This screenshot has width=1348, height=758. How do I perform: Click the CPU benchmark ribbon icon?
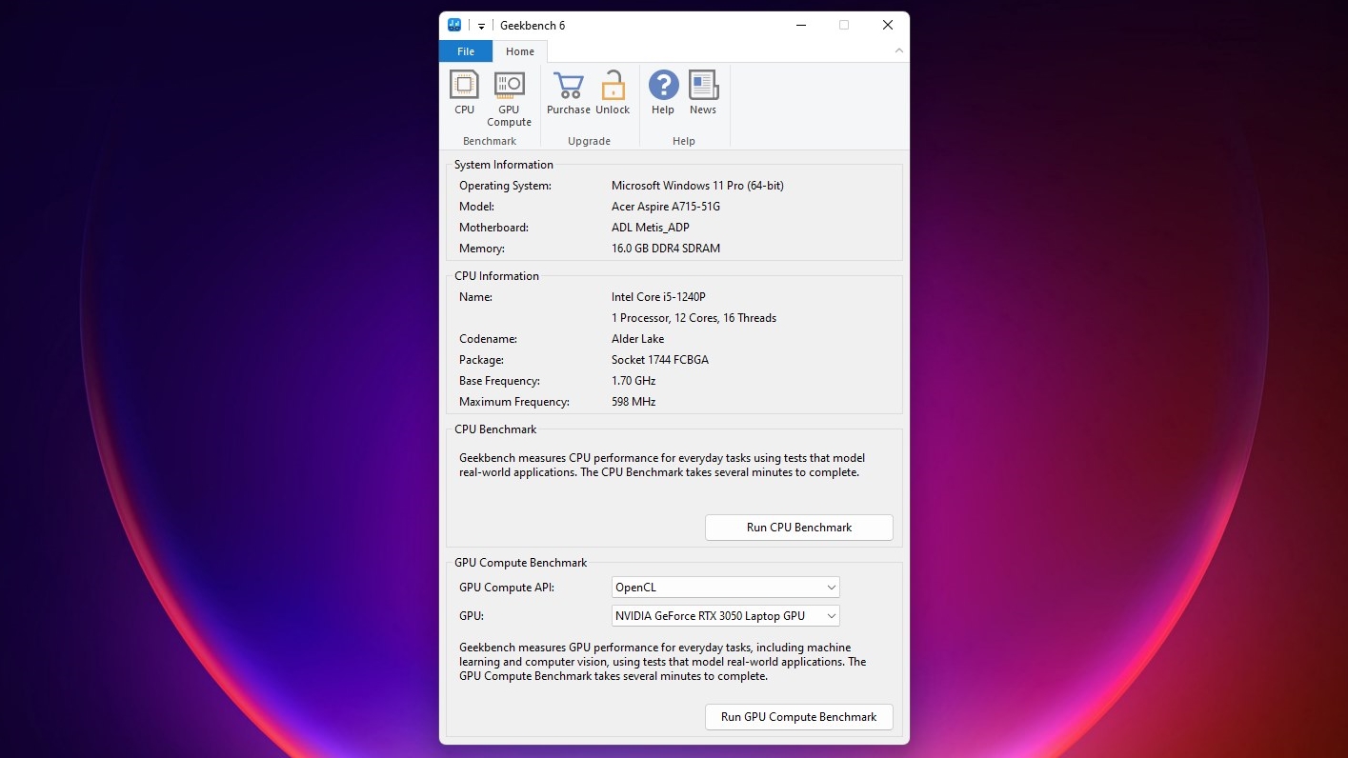click(x=464, y=92)
